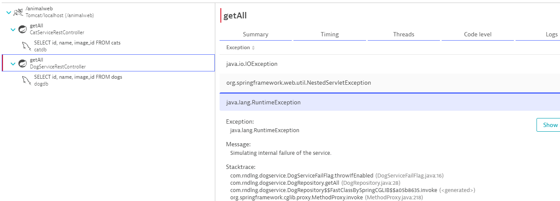Click the MySQL icon beside dogdb query
This screenshot has height=201, width=560.
tap(27, 80)
